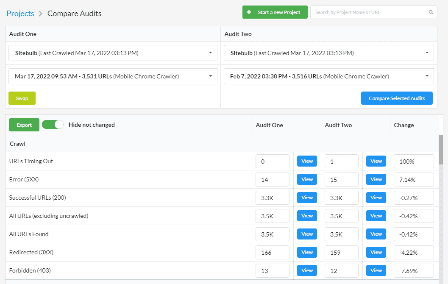448x284 pixels.
Task: Click plus icon on Start a new Project
Action: click(x=249, y=12)
